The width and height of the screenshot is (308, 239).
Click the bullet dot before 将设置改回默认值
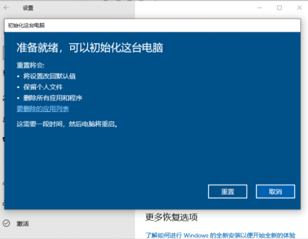(x=18, y=76)
